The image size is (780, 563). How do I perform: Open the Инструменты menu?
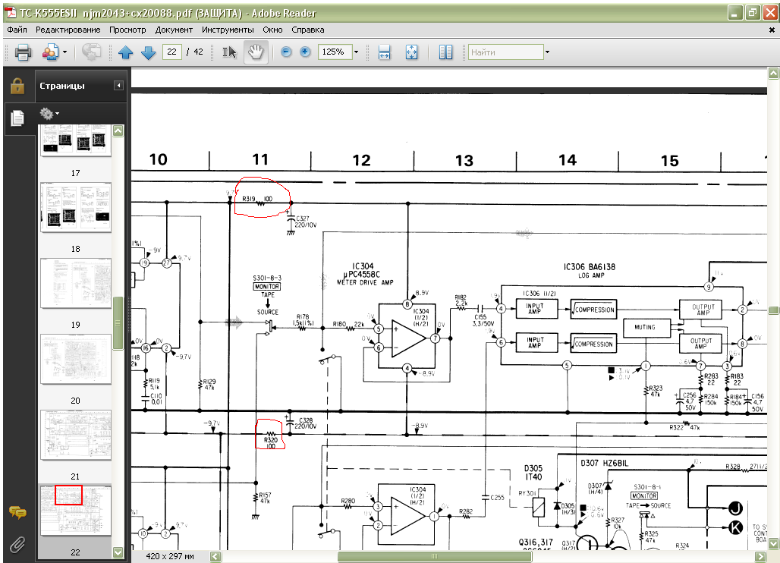(228, 30)
